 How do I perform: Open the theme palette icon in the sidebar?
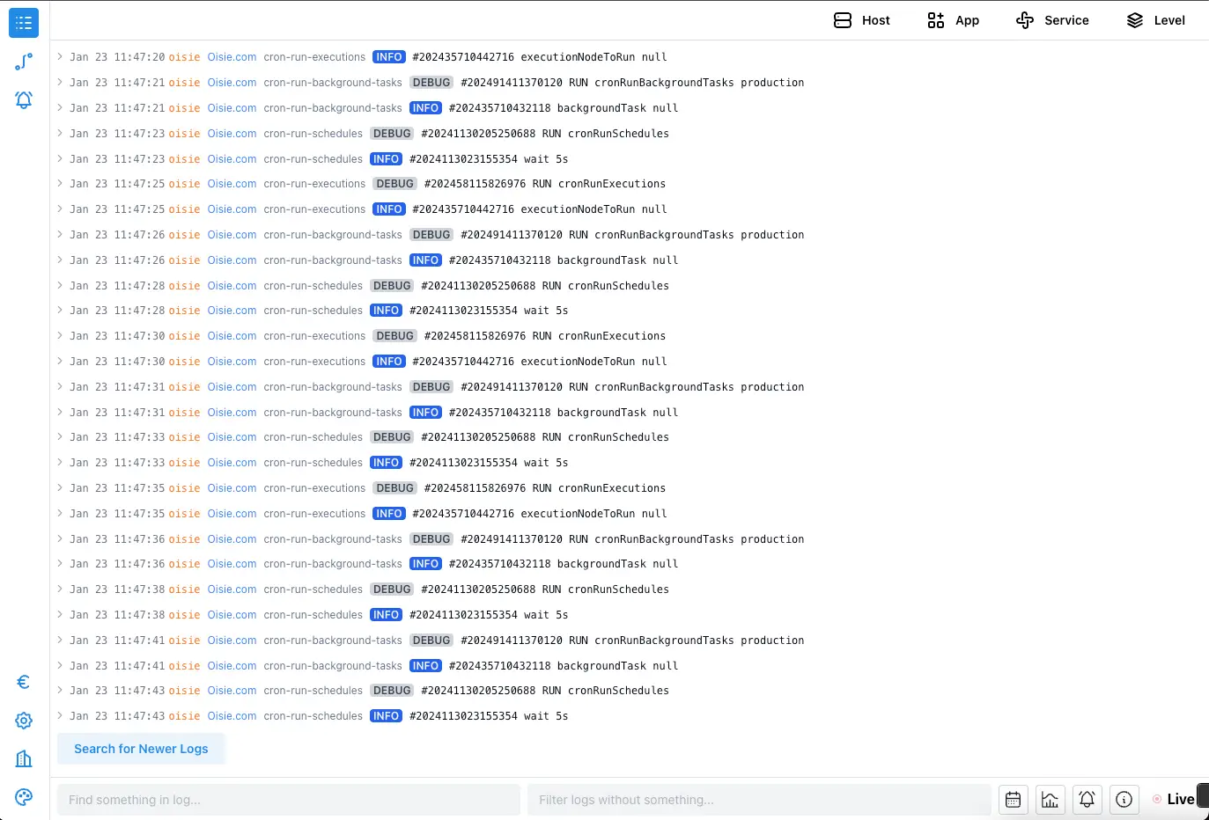click(23, 796)
